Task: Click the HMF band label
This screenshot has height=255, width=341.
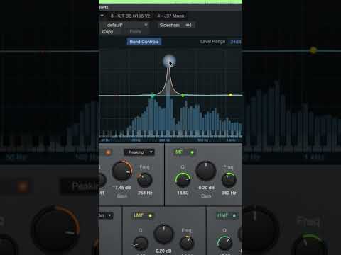Action: pos(222,215)
